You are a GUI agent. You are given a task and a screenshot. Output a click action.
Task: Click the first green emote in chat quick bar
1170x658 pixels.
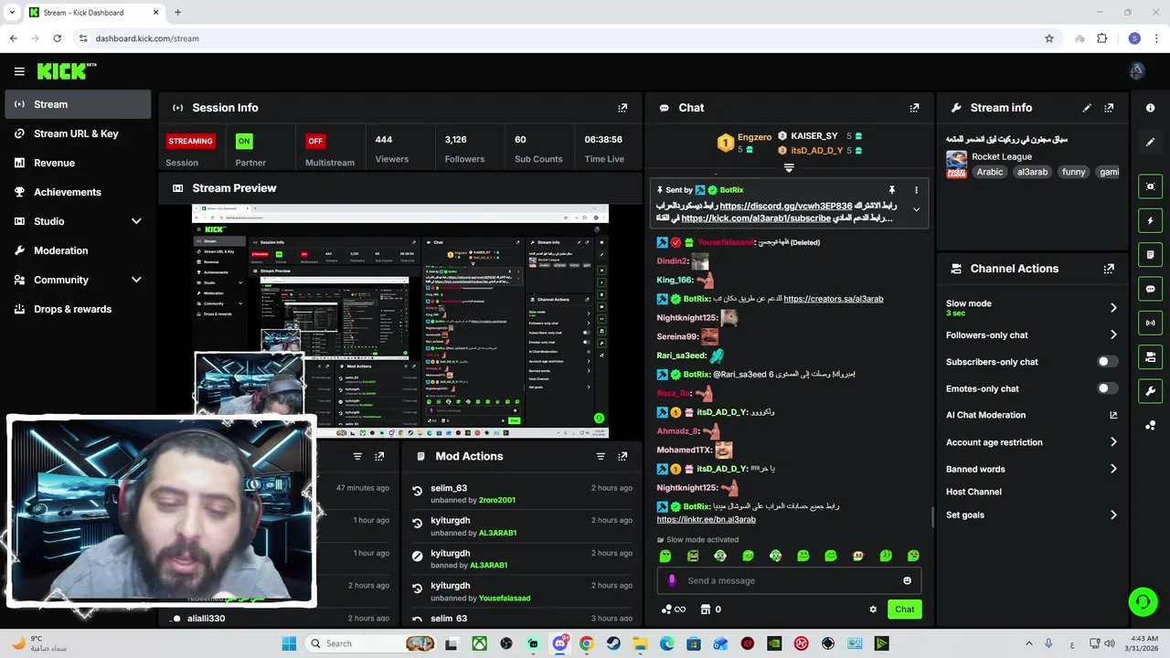click(665, 556)
